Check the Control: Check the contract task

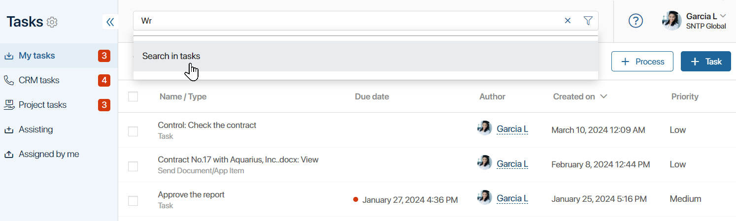[x=133, y=131]
